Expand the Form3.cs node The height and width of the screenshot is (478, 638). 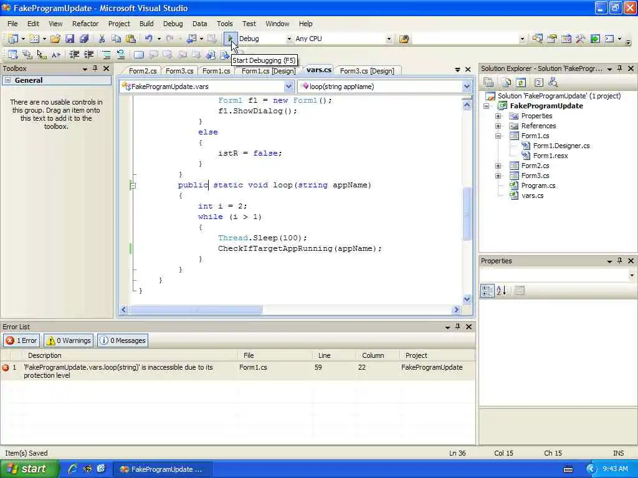pos(498,176)
